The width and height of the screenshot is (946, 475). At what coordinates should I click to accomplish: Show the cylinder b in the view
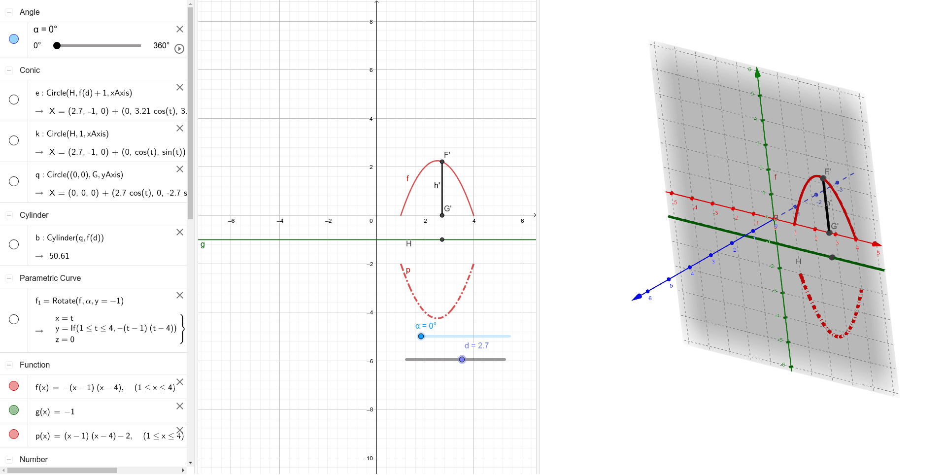(14, 244)
